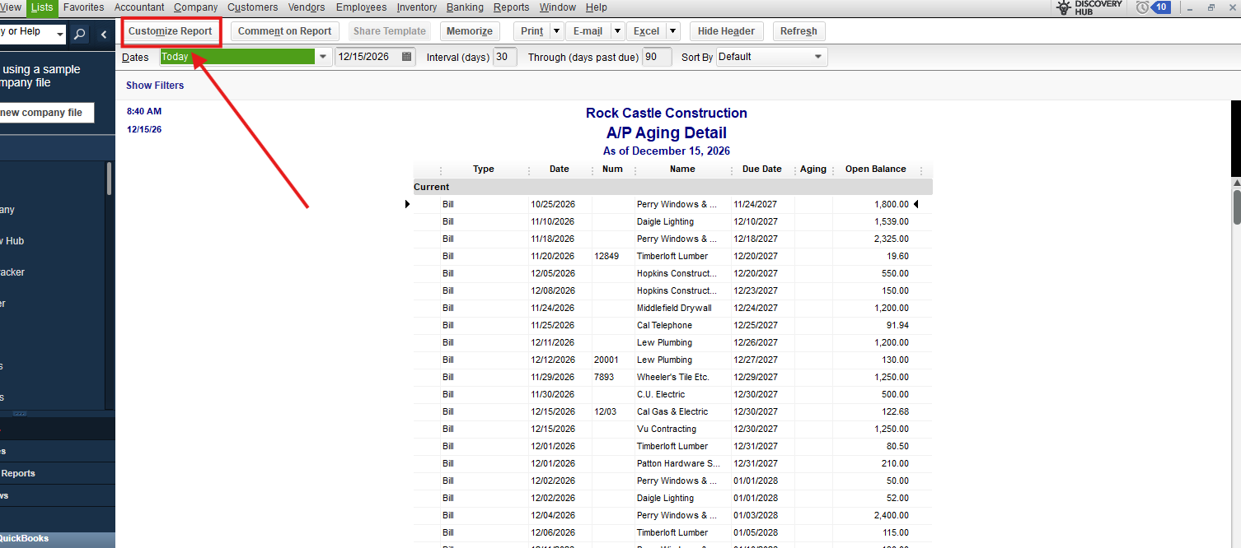
Task: Open the Reports menu in the menu bar
Action: point(512,7)
